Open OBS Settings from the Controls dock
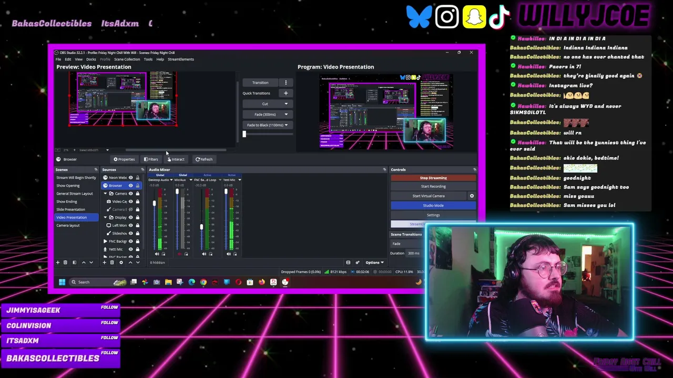Viewport: 673px width, 378px height. [433, 215]
